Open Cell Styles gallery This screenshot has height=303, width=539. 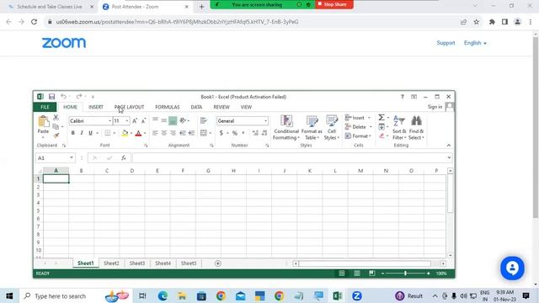[332, 127]
